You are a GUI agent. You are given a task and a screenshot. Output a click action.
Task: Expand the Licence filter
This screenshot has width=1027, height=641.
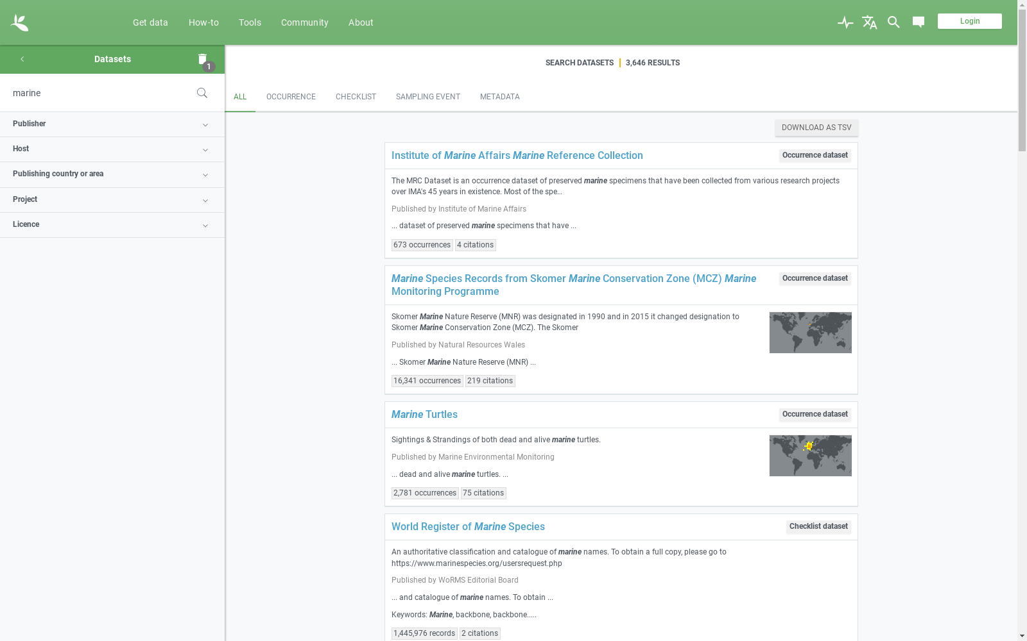pos(112,225)
